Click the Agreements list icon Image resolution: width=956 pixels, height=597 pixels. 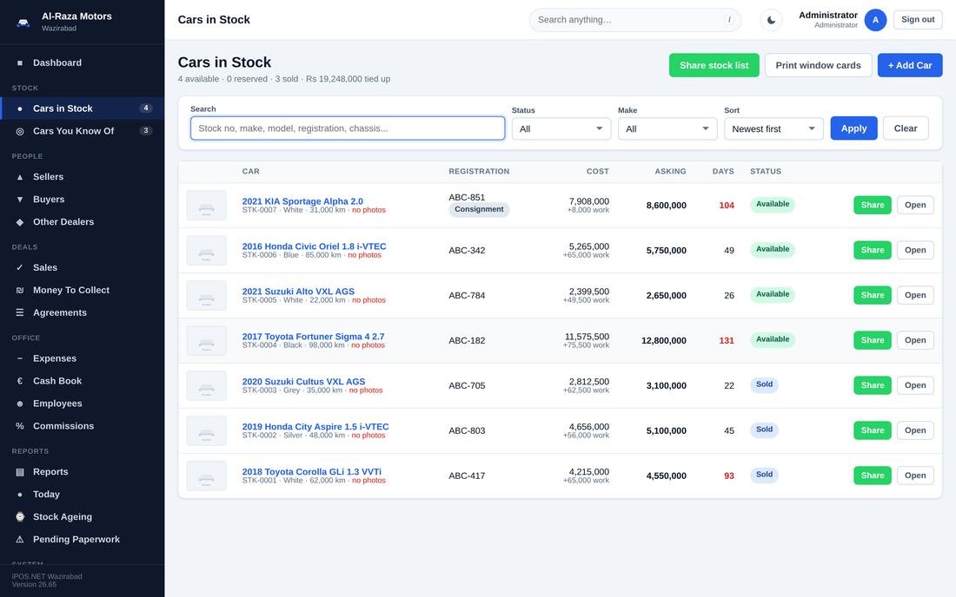pyautogui.click(x=20, y=312)
